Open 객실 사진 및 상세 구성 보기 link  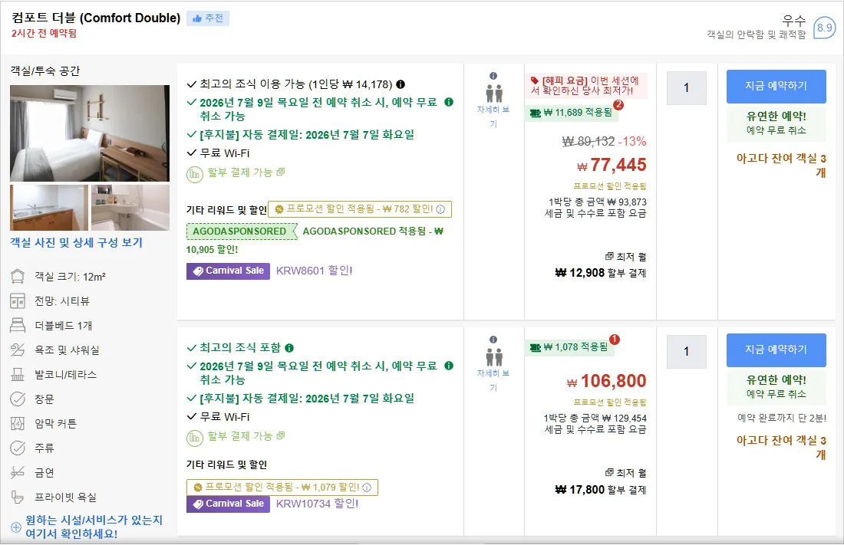click(76, 243)
